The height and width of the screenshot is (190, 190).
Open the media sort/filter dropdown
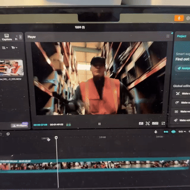pyautogui.click(x=14, y=47)
